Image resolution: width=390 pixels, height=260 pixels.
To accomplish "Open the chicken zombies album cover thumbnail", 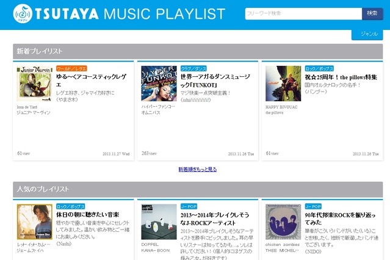I will 283,222.
